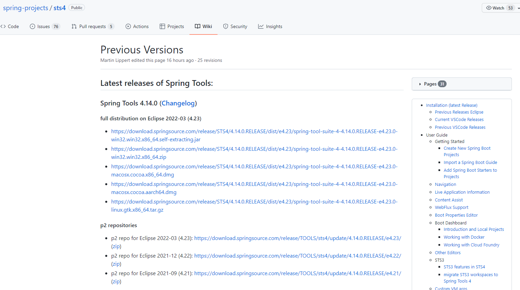Viewport: 520px width, 290px height.
Task: Expand the Pages 31 list
Action: [x=461, y=84]
